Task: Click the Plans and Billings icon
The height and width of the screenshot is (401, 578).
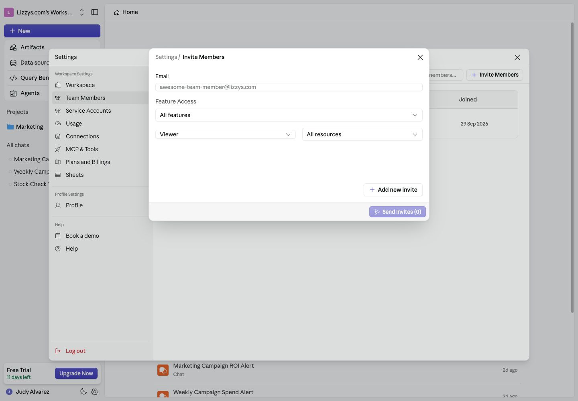Action: click(x=58, y=162)
